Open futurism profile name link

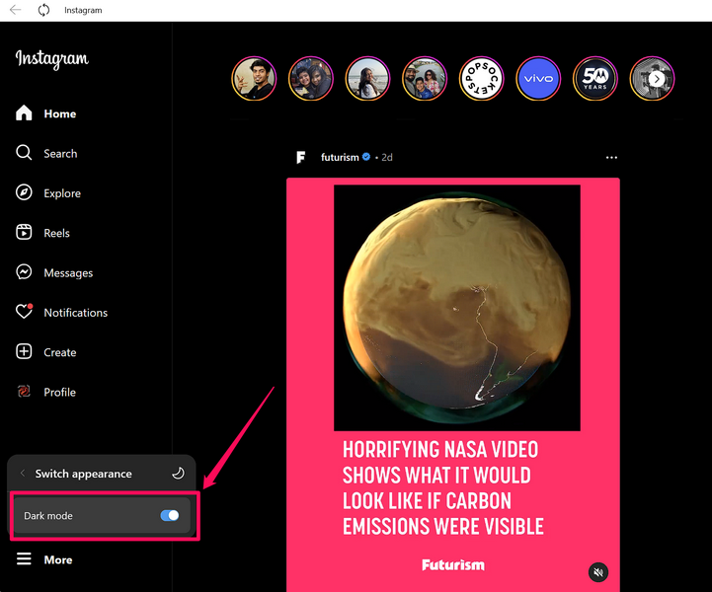pos(340,158)
